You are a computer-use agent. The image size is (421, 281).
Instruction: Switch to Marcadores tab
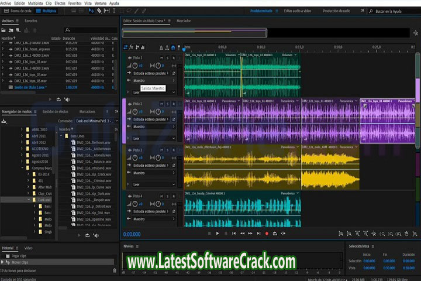pos(87,112)
